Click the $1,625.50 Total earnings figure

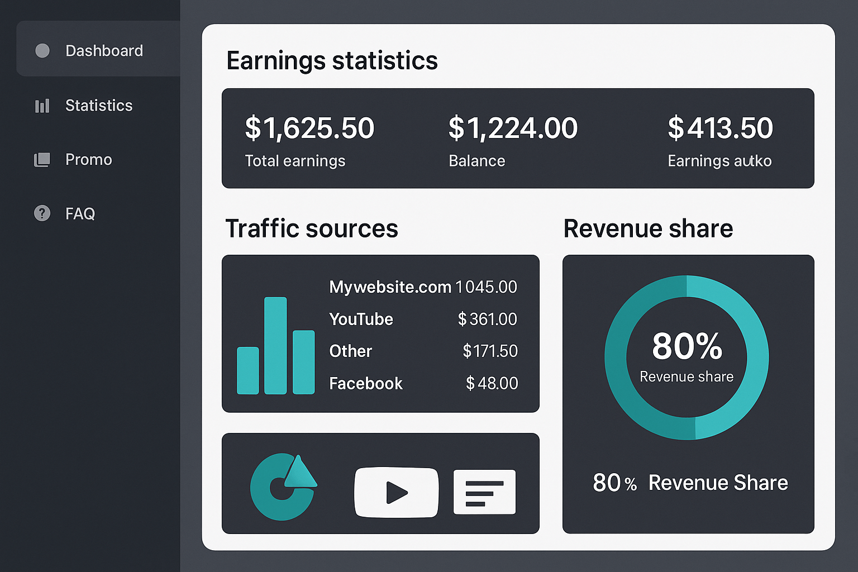[x=309, y=128]
